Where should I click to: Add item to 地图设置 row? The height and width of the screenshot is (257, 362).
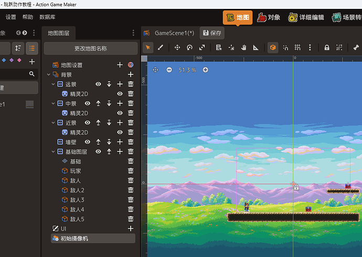(120, 65)
